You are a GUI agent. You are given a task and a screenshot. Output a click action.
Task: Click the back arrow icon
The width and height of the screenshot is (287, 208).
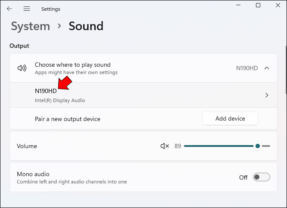(9, 9)
